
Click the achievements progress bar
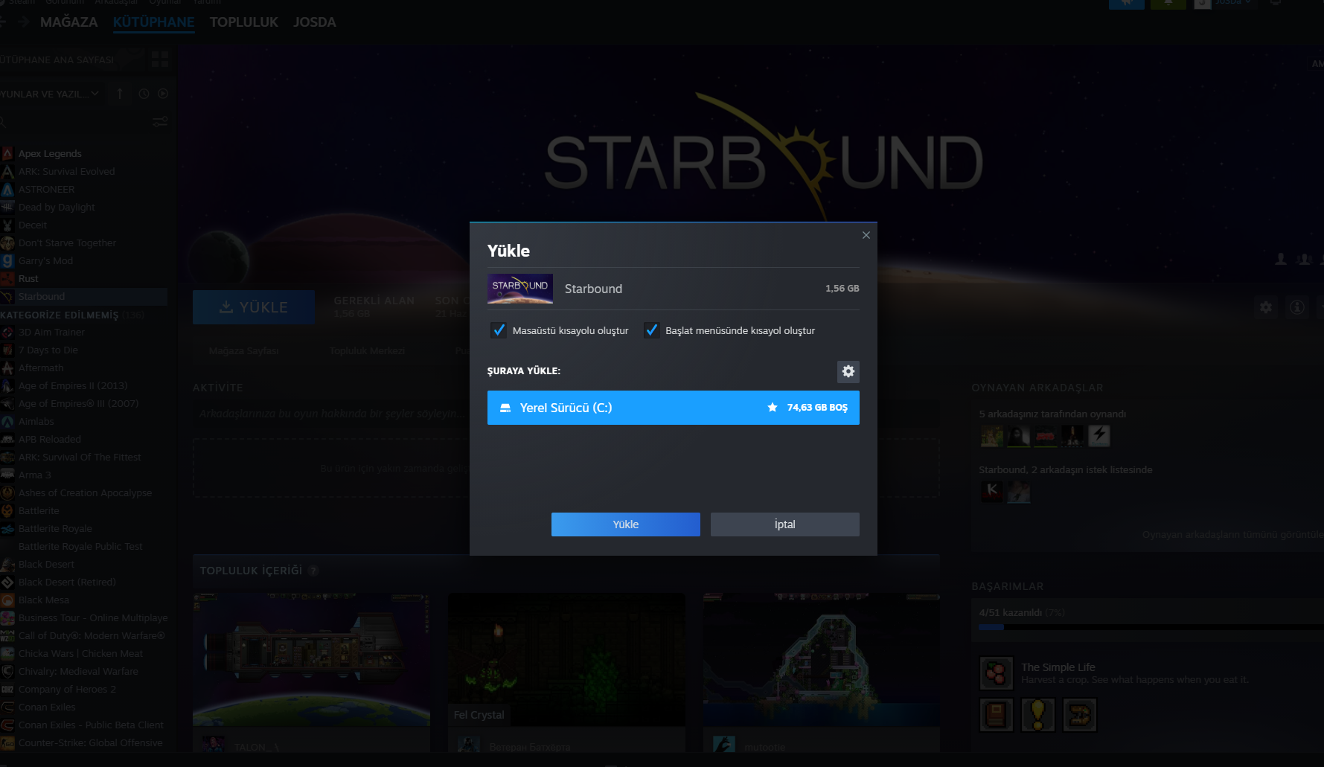click(1151, 627)
